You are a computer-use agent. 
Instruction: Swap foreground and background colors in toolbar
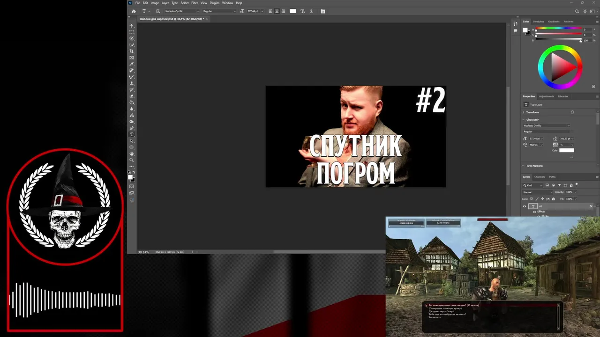[x=134, y=172]
